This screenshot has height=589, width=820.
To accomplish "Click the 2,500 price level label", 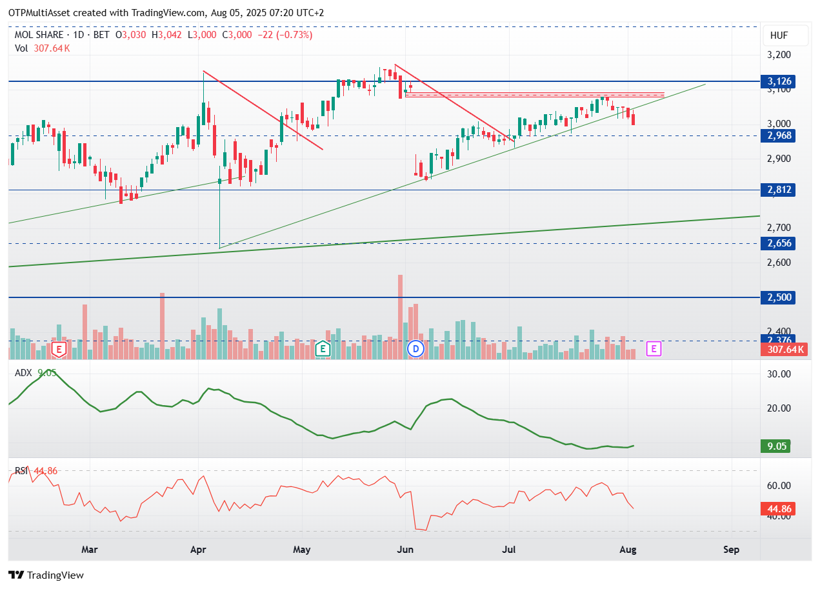I will point(779,297).
